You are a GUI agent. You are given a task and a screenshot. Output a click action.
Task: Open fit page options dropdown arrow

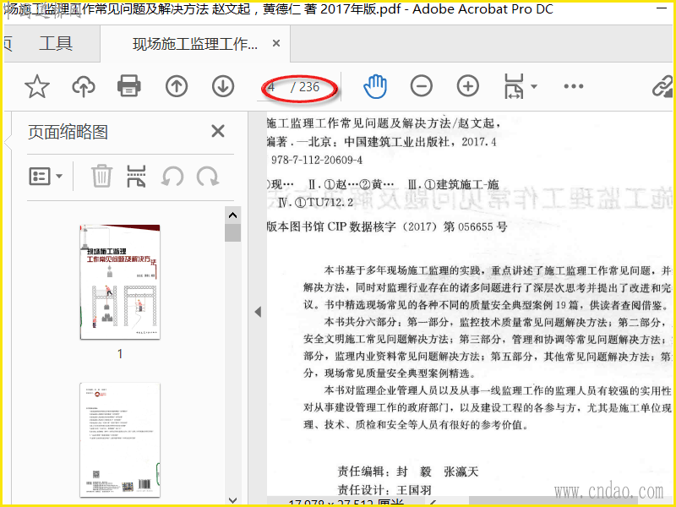pos(534,87)
